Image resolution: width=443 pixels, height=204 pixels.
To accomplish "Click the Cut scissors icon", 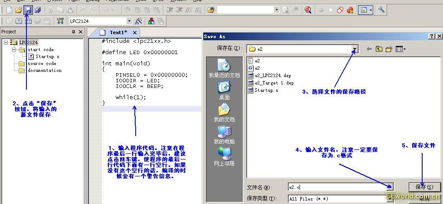I will 51,10.
